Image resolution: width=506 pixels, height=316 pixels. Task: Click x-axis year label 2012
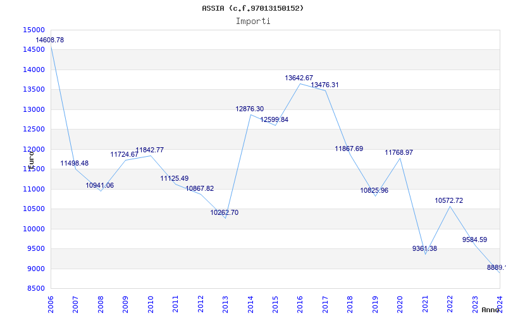(201, 305)
